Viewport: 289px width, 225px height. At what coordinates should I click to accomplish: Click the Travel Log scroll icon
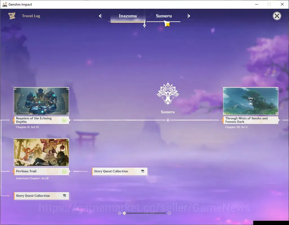(x=12, y=16)
